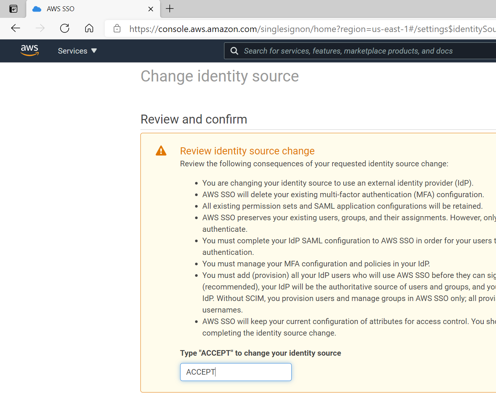View site information via lock icon
Image resolution: width=496 pixels, height=410 pixels.
tap(117, 29)
